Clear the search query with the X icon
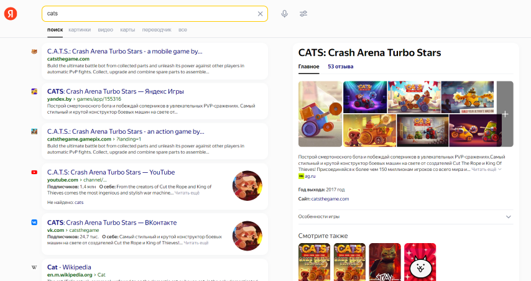 [x=260, y=14]
